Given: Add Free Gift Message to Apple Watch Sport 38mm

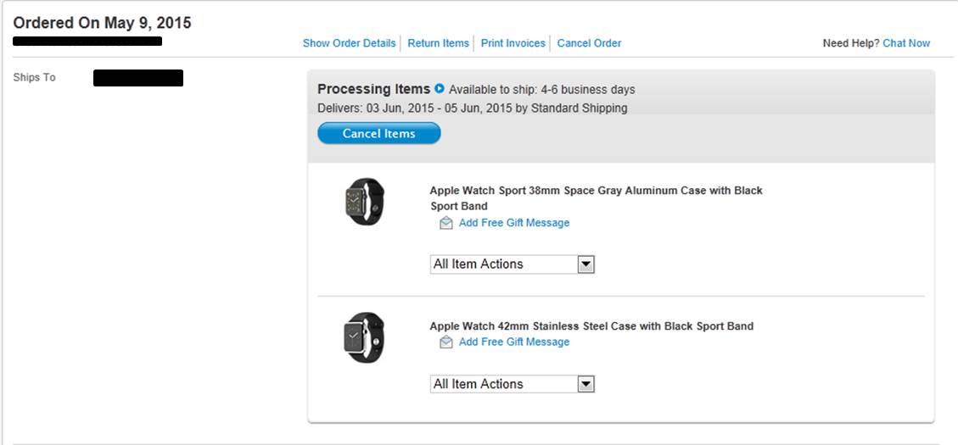Looking at the screenshot, I should (x=514, y=223).
